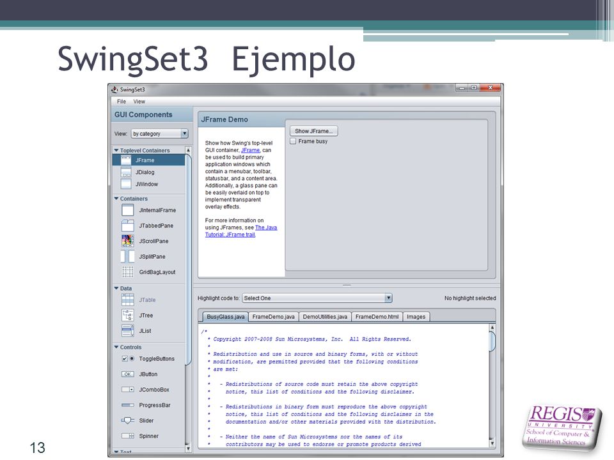This screenshot has height=460, width=614.
Task: Click the GridBagLayout grid icon
Action: point(128,272)
